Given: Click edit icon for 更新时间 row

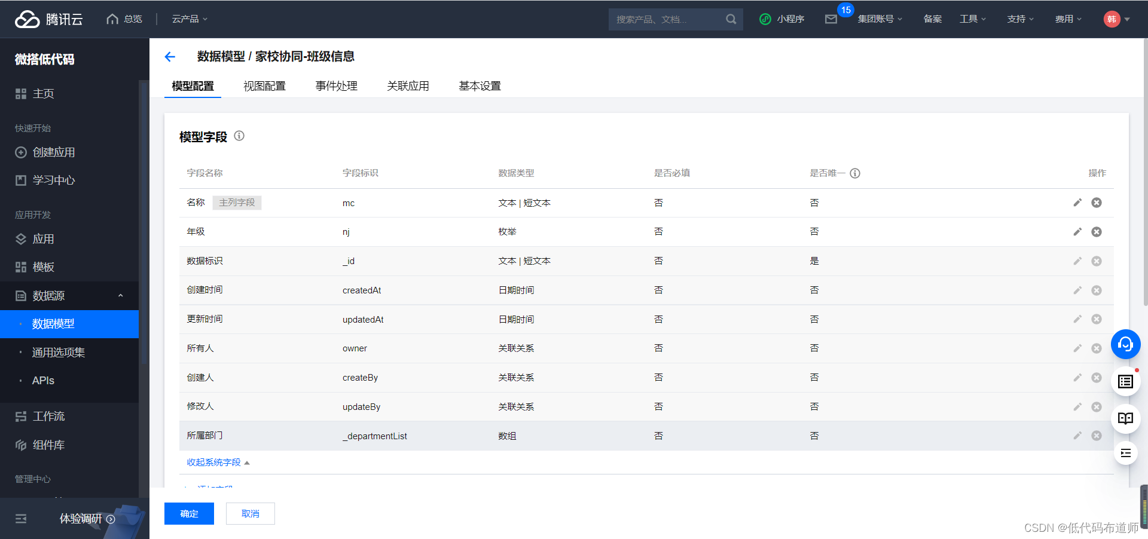Looking at the screenshot, I should 1077,319.
